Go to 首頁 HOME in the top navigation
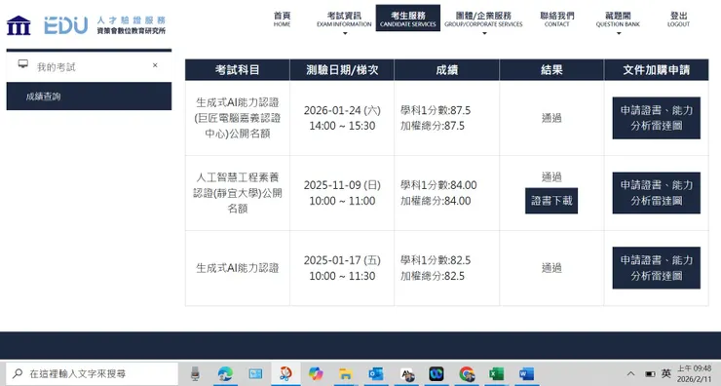 tap(282, 19)
